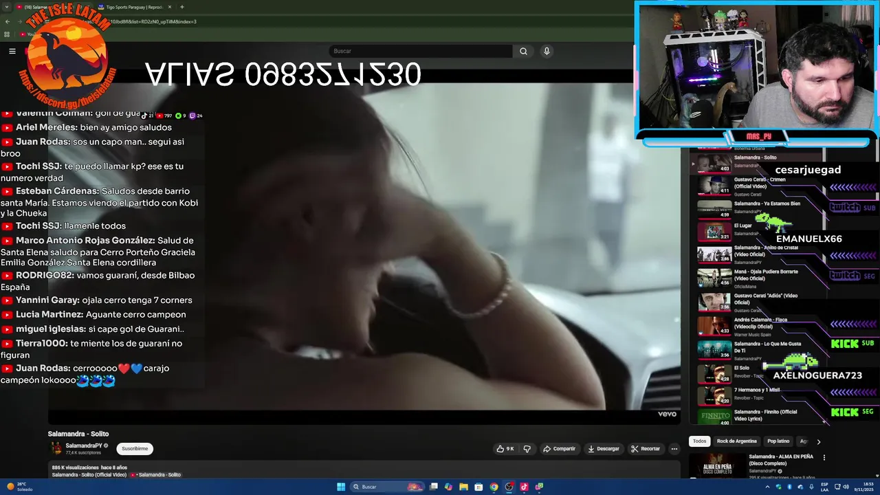
Task: Open Google Chrome from the taskbar
Action: coord(494,487)
